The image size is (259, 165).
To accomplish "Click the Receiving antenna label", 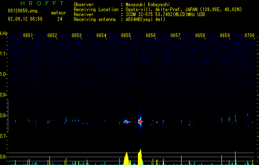I will [x=95, y=19].
